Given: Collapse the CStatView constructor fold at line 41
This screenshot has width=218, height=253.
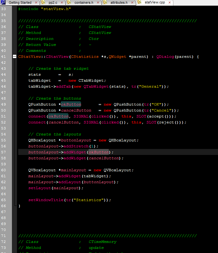Looking at the screenshot, I should click(x=14, y=57).
